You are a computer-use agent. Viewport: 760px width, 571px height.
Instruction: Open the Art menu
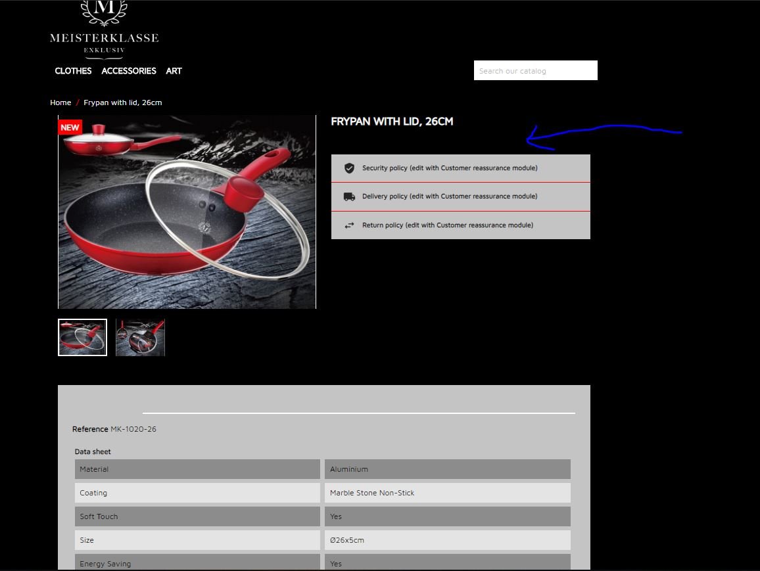tap(174, 71)
